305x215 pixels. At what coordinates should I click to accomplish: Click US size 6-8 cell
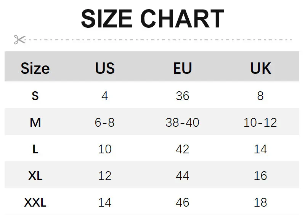[x=105, y=122]
